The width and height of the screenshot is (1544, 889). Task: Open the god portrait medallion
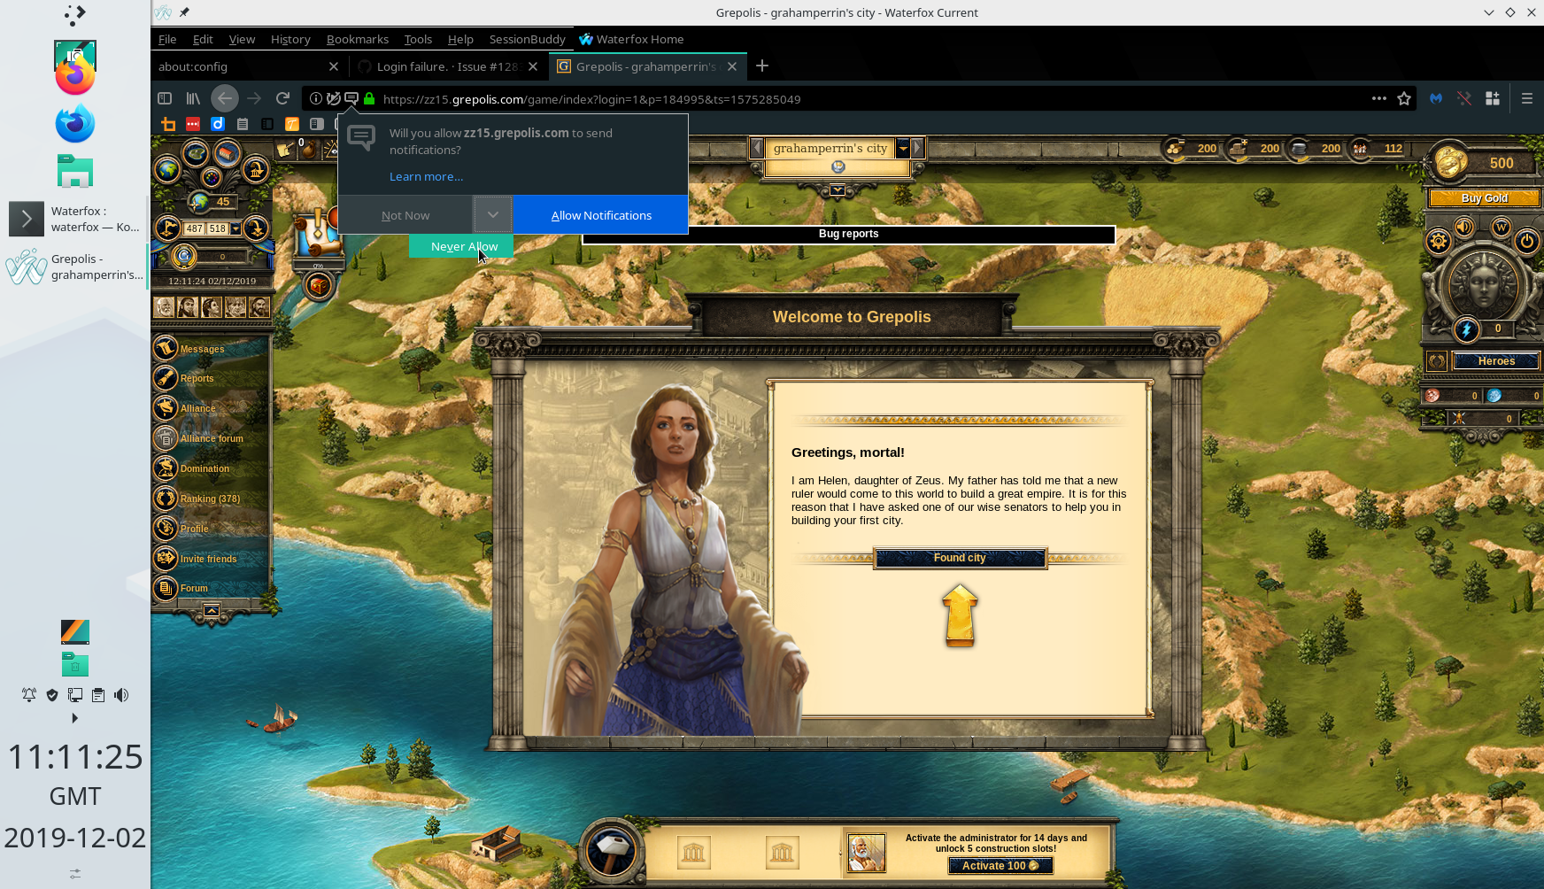(1482, 285)
